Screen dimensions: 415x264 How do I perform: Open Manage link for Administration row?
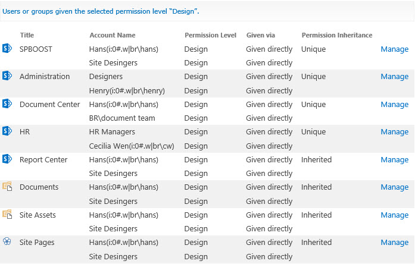pos(394,76)
